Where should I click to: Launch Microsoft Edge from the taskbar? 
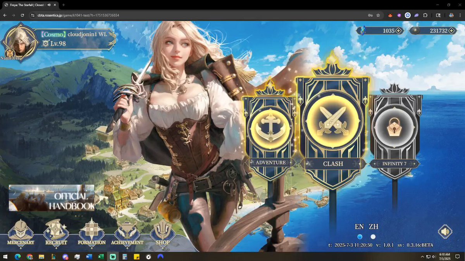(x=17, y=257)
